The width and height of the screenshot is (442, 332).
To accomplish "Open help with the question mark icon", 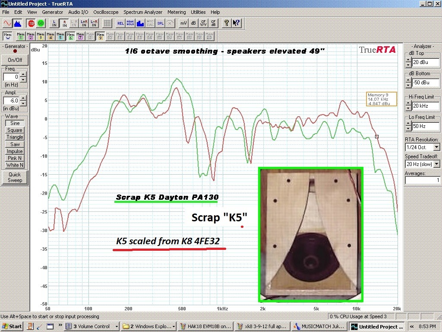I will (226, 23).
